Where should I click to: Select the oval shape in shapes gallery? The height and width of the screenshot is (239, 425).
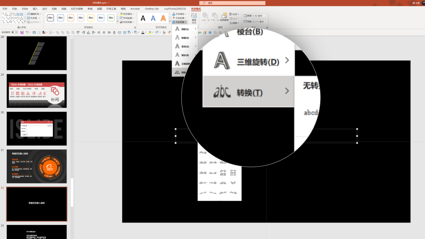point(14,18)
